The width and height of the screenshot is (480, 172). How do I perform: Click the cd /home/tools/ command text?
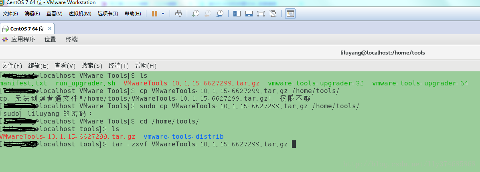(x=169, y=121)
